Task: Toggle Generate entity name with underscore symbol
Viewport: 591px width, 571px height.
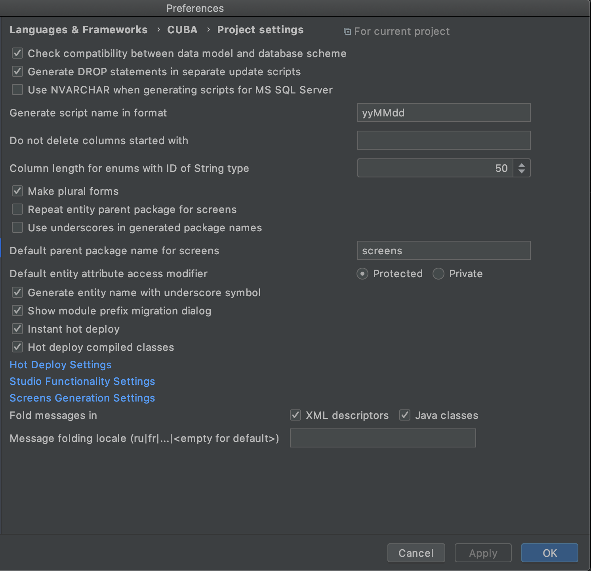Action: [17, 292]
